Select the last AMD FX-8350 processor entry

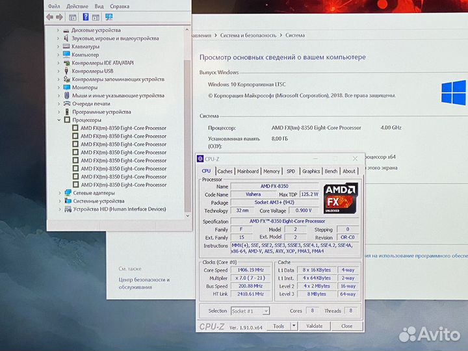[123, 185]
